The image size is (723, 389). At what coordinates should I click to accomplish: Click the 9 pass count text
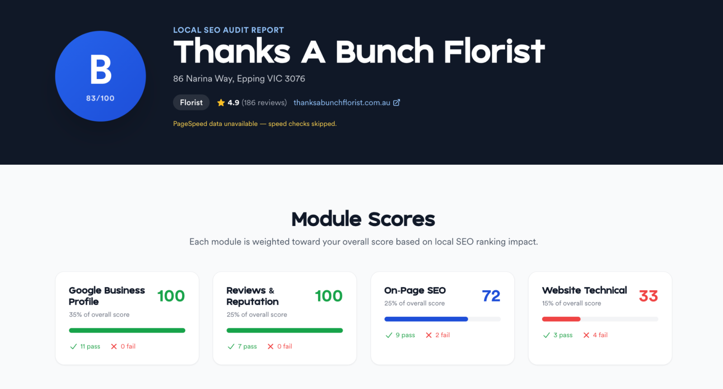(405, 335)
